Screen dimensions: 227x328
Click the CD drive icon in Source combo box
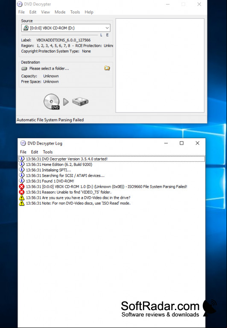[26, 28]
